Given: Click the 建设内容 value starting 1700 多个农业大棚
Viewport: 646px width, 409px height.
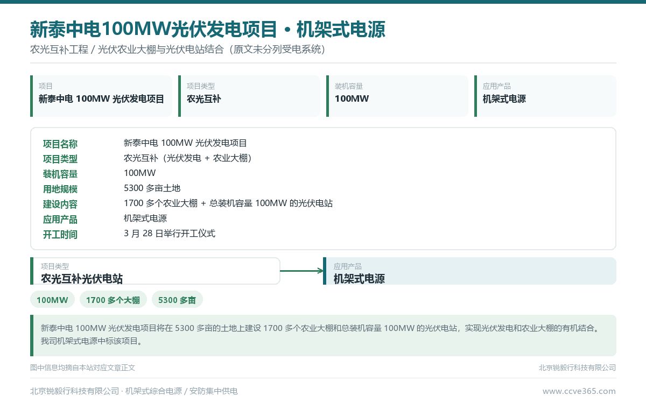Looking at the screenshot, I should pos(228,203).
